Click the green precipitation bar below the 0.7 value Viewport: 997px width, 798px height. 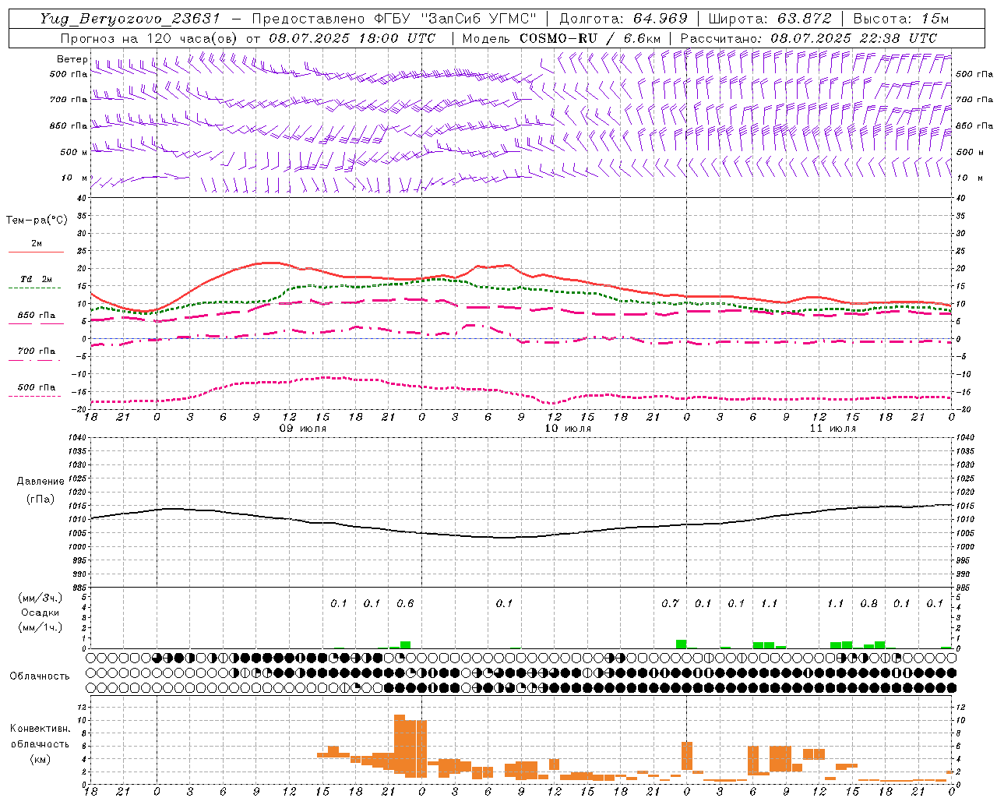[x=682, y=644]
